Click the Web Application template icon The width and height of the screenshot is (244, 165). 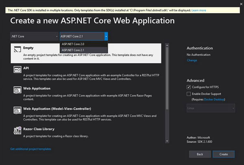click(x=17, y=90)
